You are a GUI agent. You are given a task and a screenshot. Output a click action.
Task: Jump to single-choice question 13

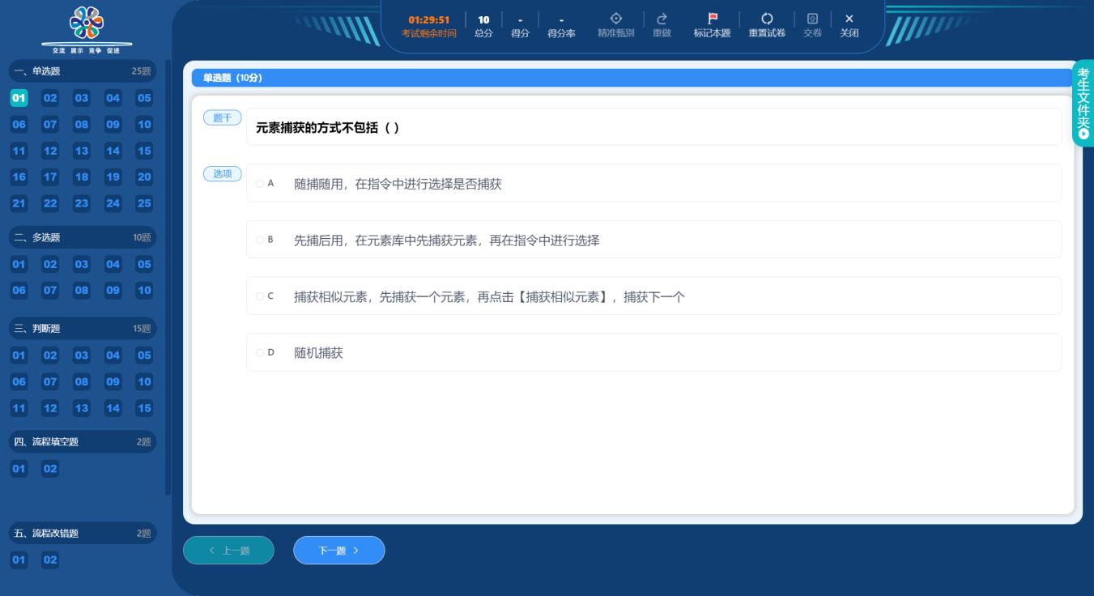(82, 151)
